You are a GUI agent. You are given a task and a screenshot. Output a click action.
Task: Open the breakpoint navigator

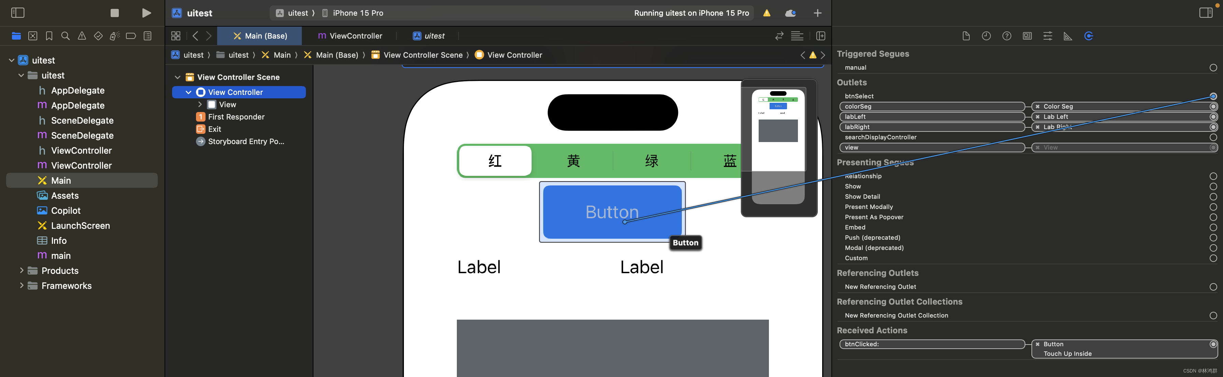pos(131,36)
